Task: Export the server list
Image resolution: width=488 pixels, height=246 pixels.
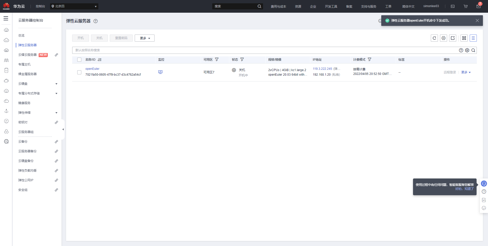Action: [x=453, y=38]
